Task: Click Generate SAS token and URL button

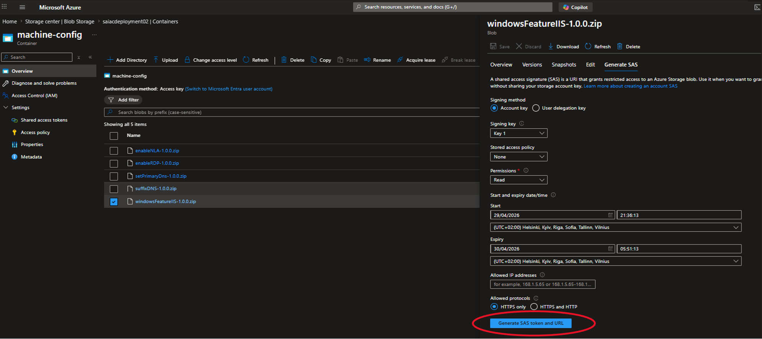Action: click(x=531, y=323)
